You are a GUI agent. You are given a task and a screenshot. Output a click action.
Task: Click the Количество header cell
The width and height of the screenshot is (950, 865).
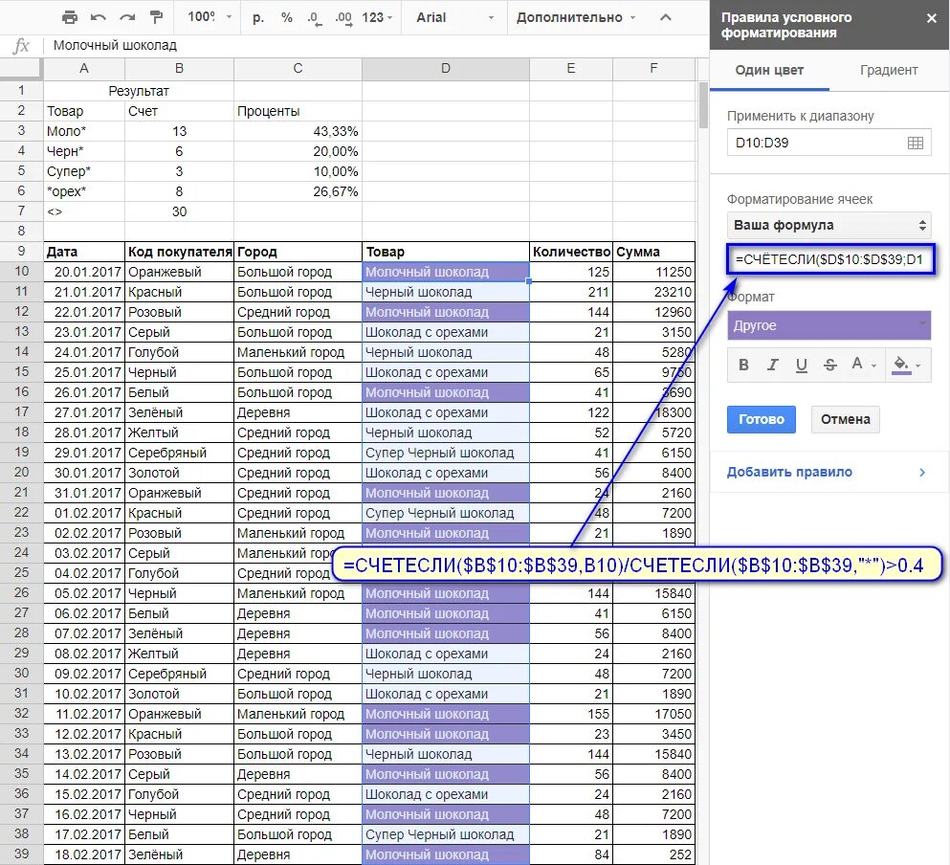(x=571, y=252)
